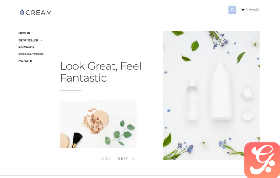
Task: Click the search magnifier icon button
Action: [232, 10]
